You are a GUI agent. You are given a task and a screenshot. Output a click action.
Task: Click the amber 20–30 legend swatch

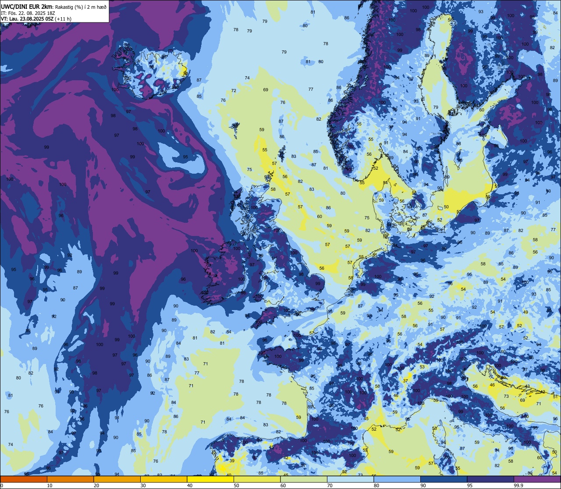[117, 479]
